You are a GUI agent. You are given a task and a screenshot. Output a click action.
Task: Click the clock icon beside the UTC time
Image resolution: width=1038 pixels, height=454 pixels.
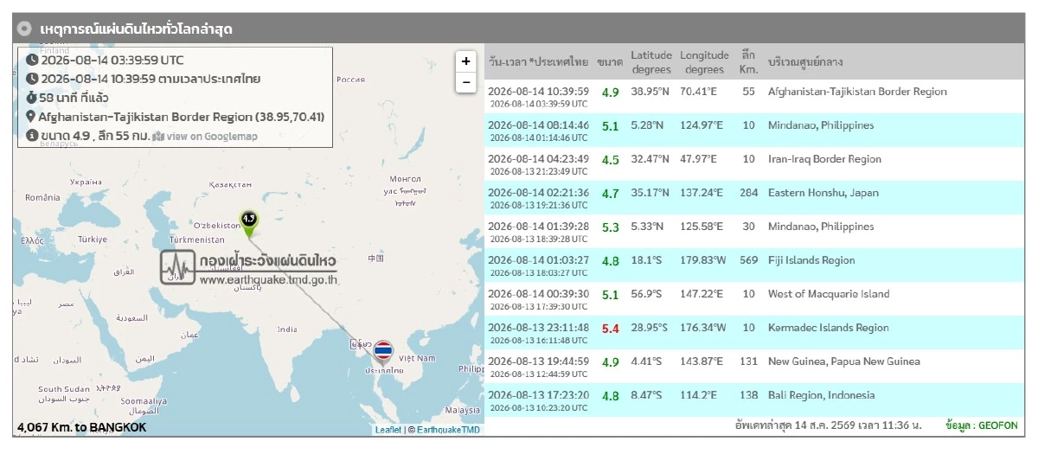(32, 61)
